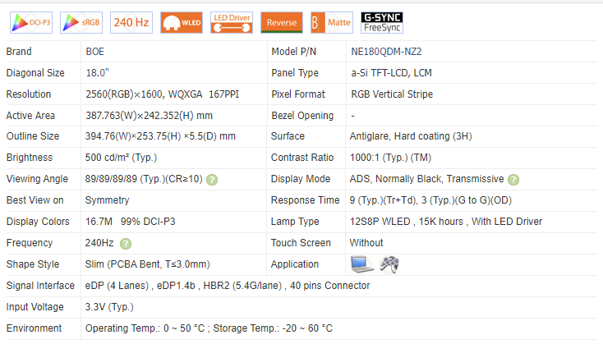The height and width of the screenshot is (344, 603).
Task: Select panel type a-Si TFT-LCD, LCM
Action: tap(391, 73)
